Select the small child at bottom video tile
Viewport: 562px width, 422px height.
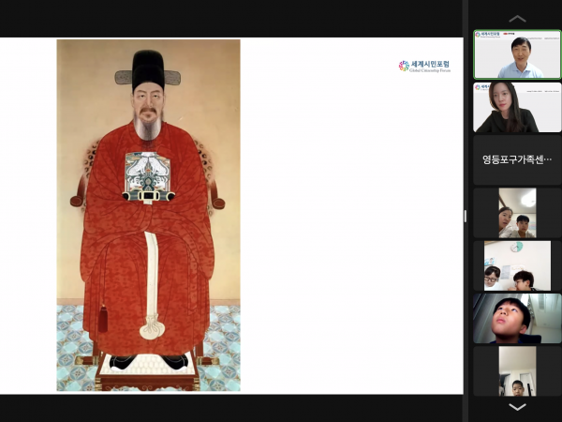(x=517, y=371)
